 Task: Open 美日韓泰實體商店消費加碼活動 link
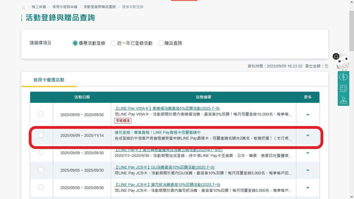[168, 150]
